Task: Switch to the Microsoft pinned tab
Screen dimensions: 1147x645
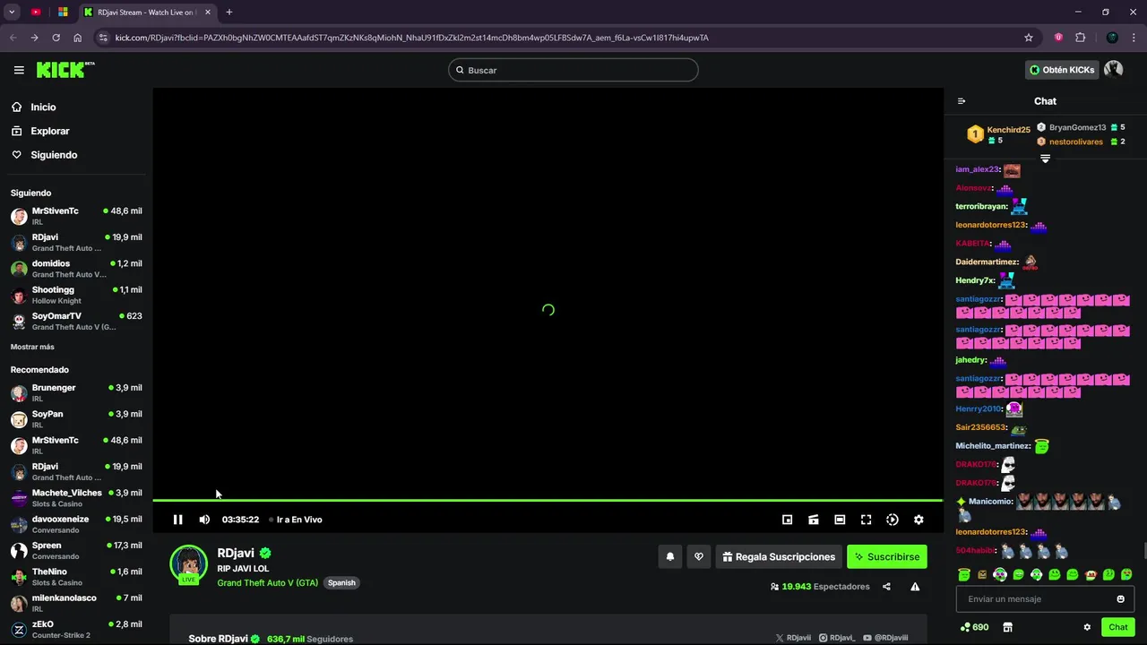Action: pos(63,12)
